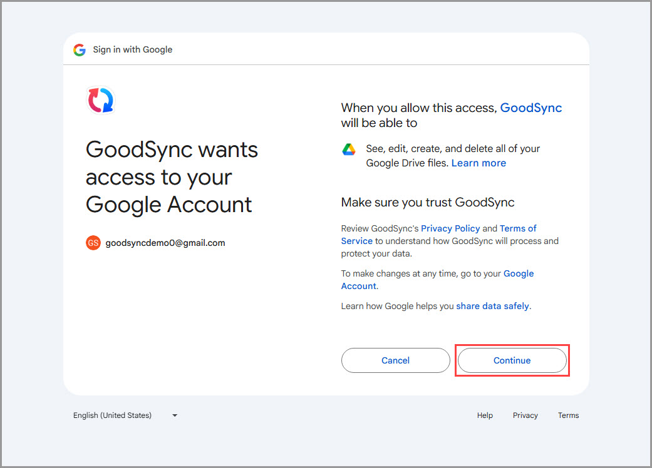
Task: Open the Google Account link
Action: (437, 280)
